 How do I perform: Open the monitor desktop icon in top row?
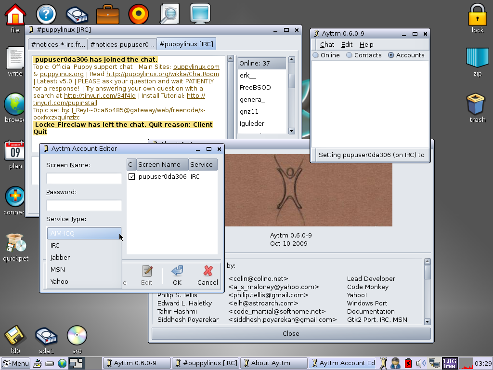click(200, 14)
